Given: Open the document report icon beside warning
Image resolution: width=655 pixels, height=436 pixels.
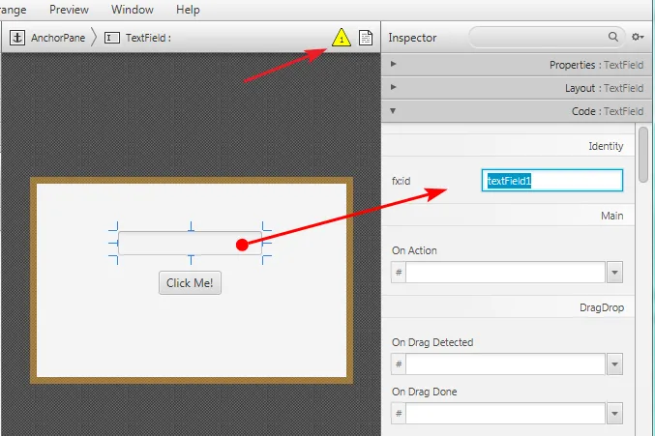Looking at the screenshot, I should tap(366, 39).
